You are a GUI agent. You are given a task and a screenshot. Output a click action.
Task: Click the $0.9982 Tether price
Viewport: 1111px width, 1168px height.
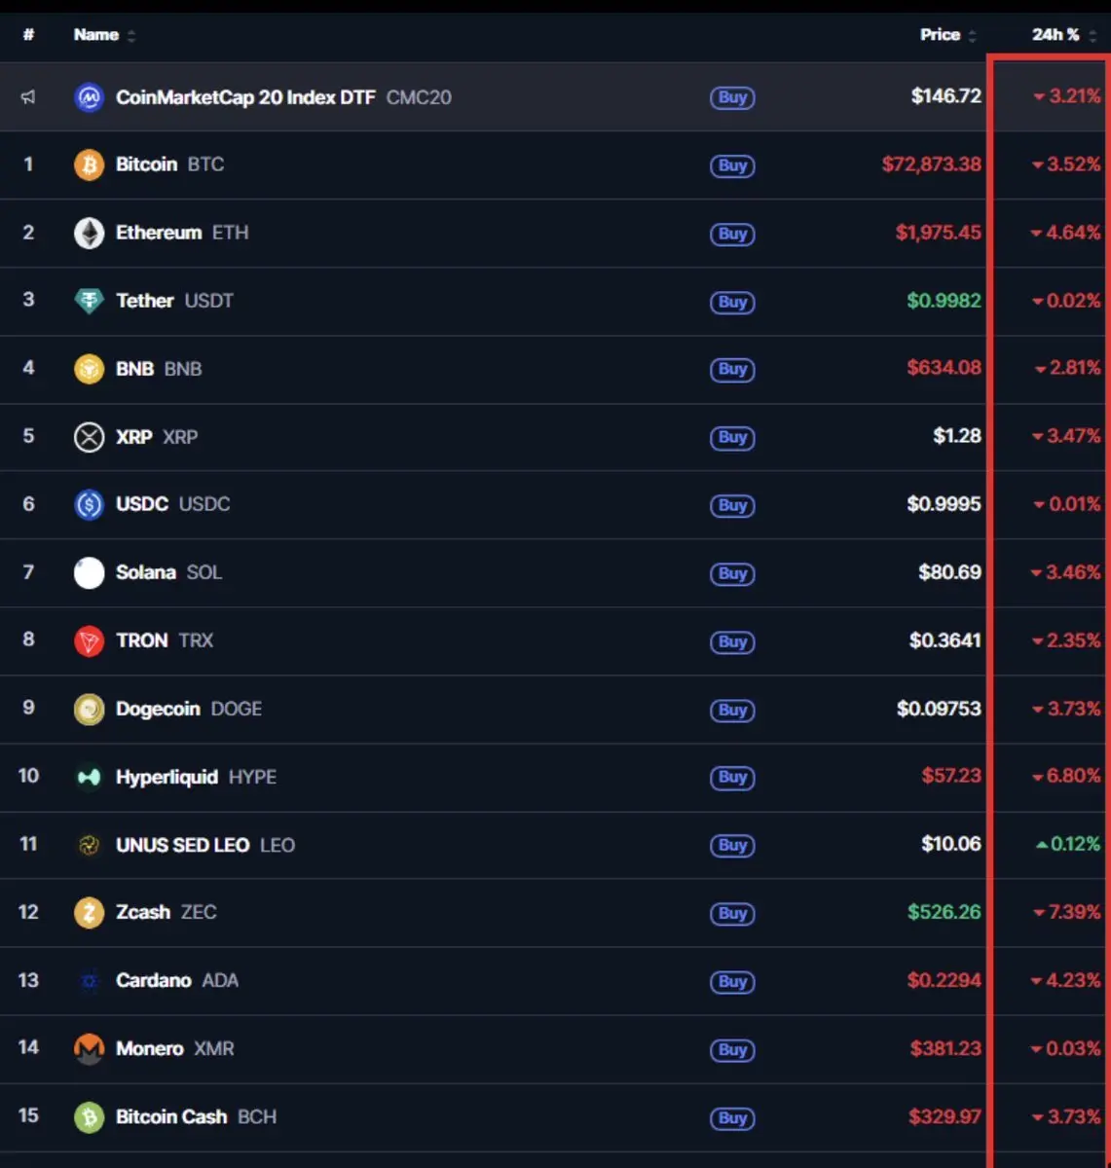pos(944,301)
